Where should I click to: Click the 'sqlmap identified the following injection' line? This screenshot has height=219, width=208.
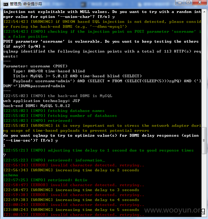102,54
